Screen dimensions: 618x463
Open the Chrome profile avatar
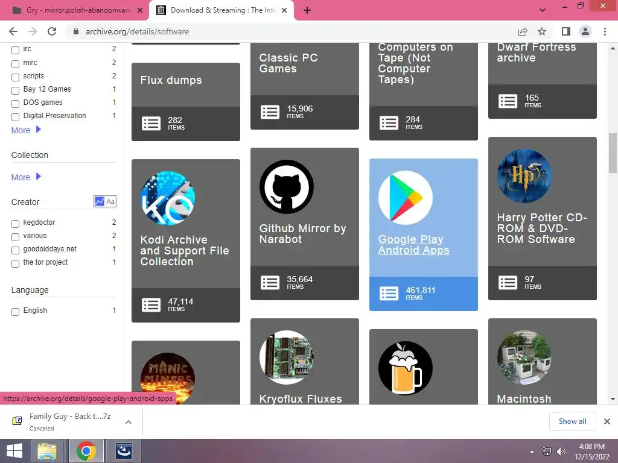coord(585,31)
